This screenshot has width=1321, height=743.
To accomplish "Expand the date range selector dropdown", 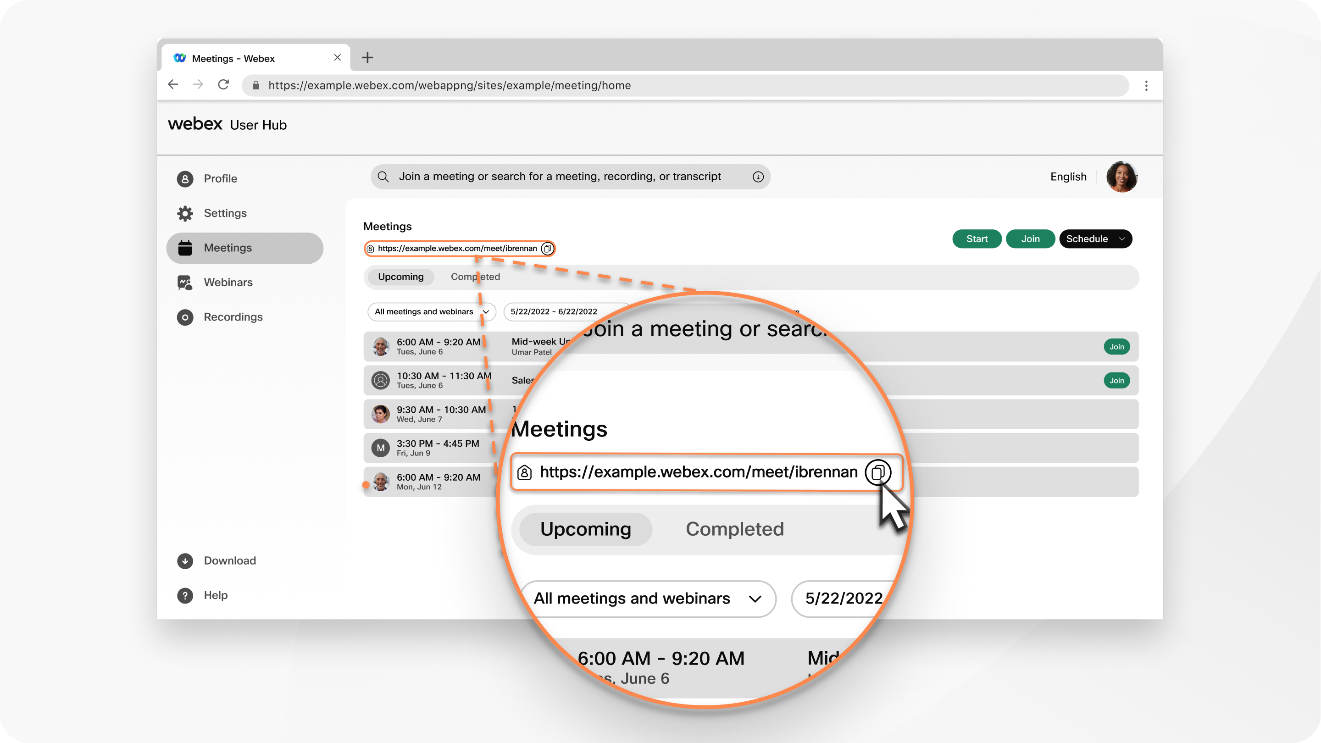I will pos(552,311).
